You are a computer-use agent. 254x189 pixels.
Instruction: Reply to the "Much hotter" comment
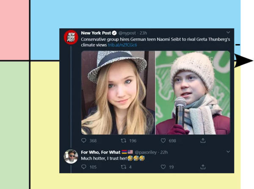[x=84, y=167]
